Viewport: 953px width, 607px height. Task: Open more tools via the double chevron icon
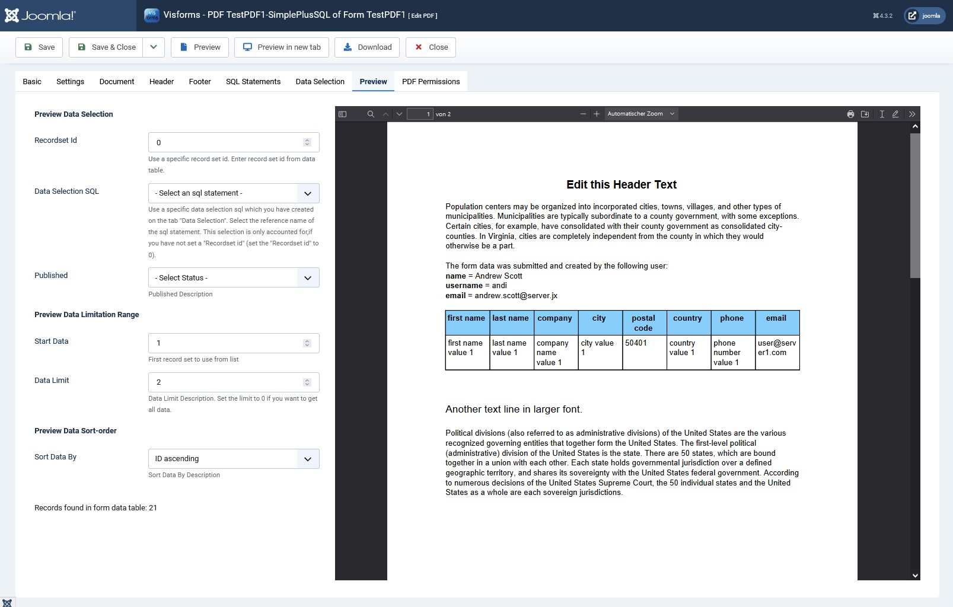tap(913, 114)
